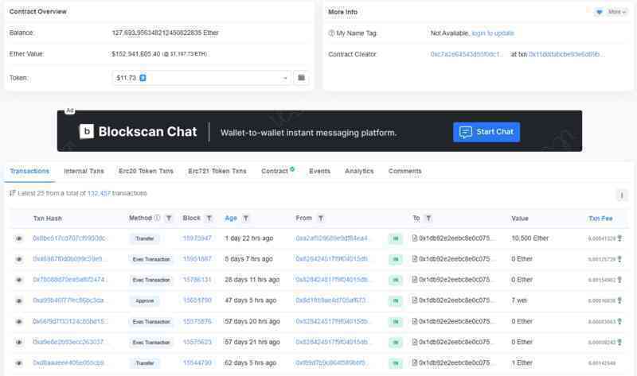Click the sort icon beside Latest 25 transactions
Viewport: 637px width, 376px height.
(12, 193)
